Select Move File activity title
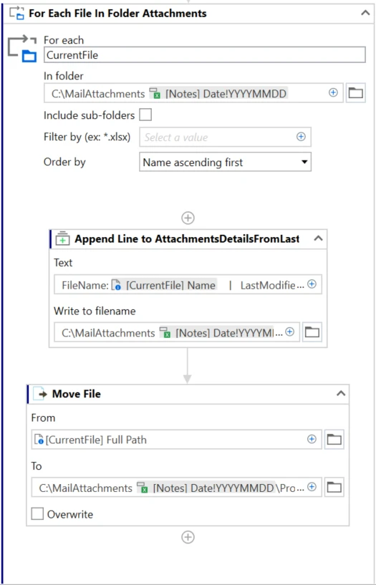The height and width of the screenshot is (585, 376). point(77,394)
